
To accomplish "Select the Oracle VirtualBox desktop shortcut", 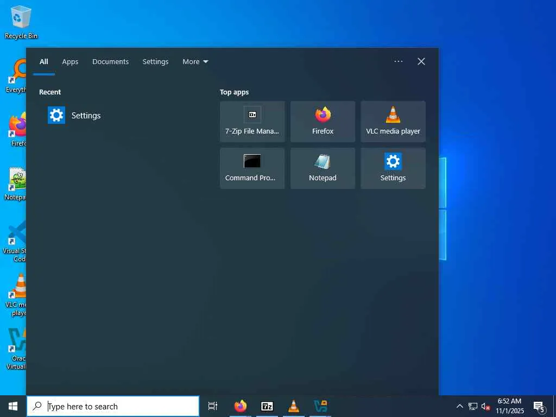I will (16, 349).
